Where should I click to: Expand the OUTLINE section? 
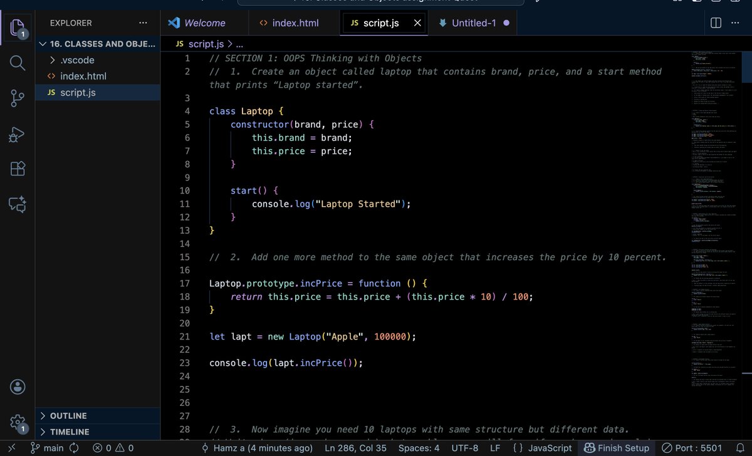point(97,416)
